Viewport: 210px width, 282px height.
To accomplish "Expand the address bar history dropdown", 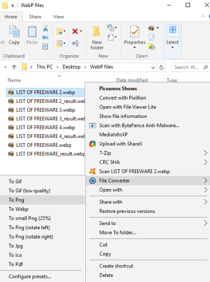I will pos(153,67).
